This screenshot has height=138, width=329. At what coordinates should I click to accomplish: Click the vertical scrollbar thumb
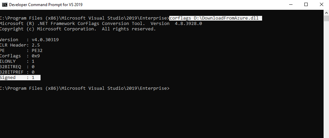pyautogui.click(x=326, y=19)
